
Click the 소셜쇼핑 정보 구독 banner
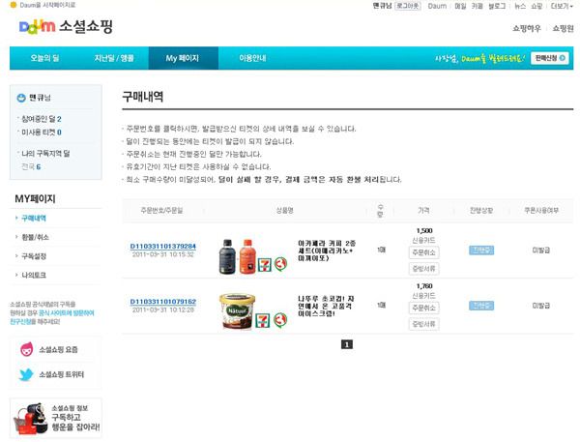tap(56, 419)
